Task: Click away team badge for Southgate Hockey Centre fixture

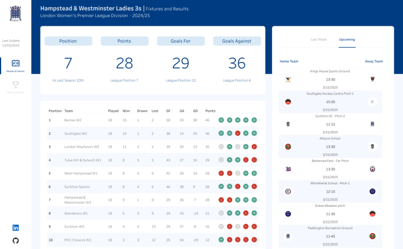Action: click(x=372, y=101)
